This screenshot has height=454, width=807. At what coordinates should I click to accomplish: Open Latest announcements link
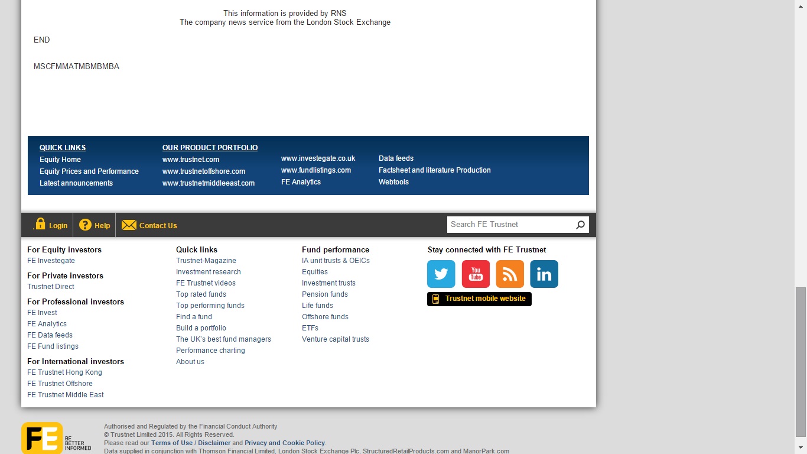(x=76, y=183)
